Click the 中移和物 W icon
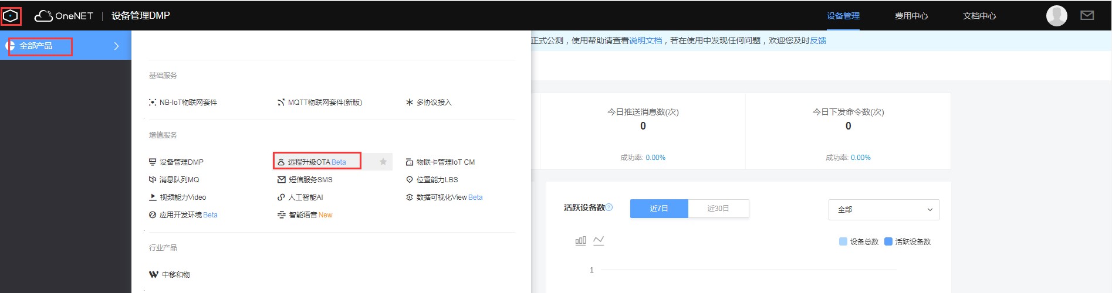This screenshot has height=293, width=1112. 154,274
